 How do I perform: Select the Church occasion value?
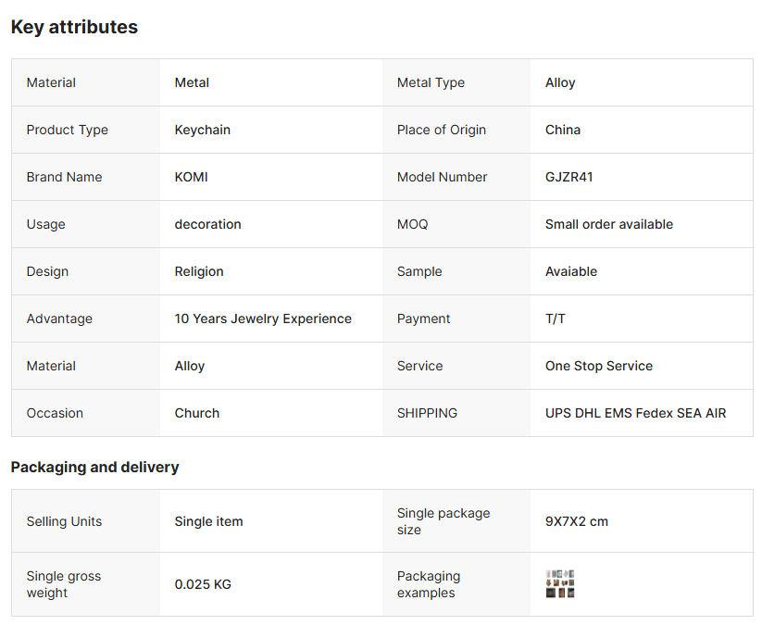pyautogui.click(x=196, y=413)
